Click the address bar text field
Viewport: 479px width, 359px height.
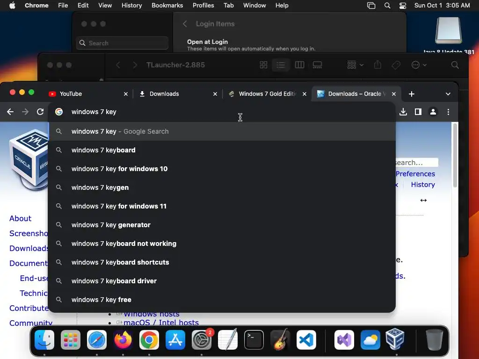click(222, 112)
